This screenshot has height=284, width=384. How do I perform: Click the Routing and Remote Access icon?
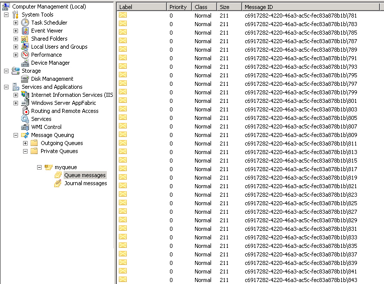click(x=25, y=111)
